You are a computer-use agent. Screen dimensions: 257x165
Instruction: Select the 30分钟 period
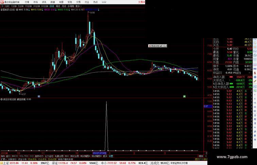36,6
